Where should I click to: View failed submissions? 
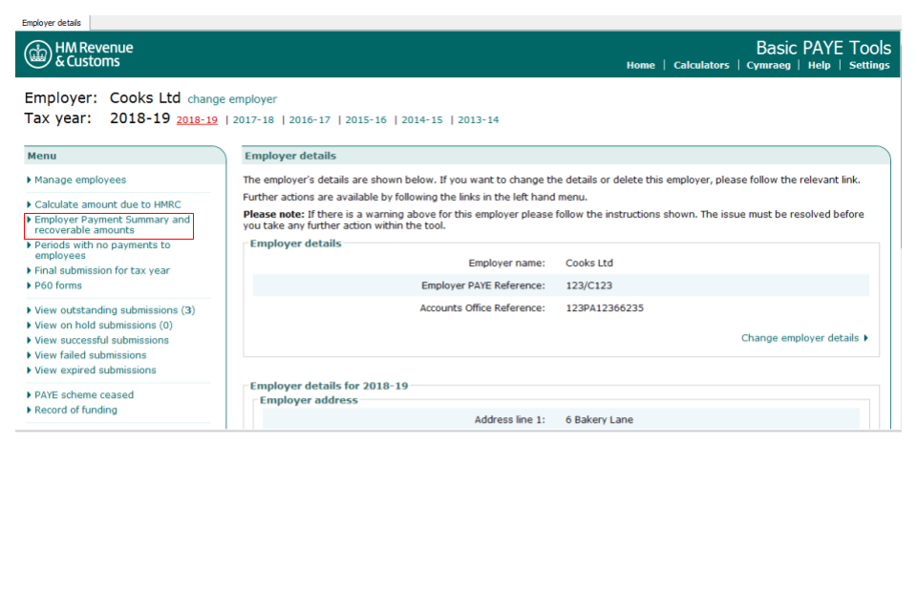point(90,355)
